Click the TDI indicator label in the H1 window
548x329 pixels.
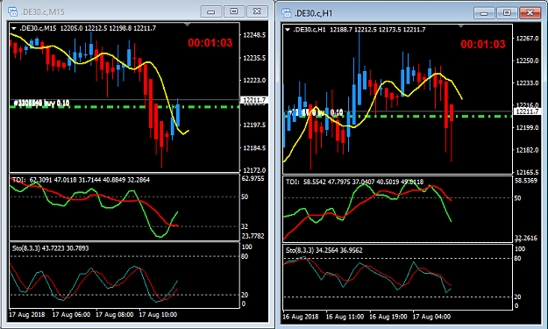[354, 182]
